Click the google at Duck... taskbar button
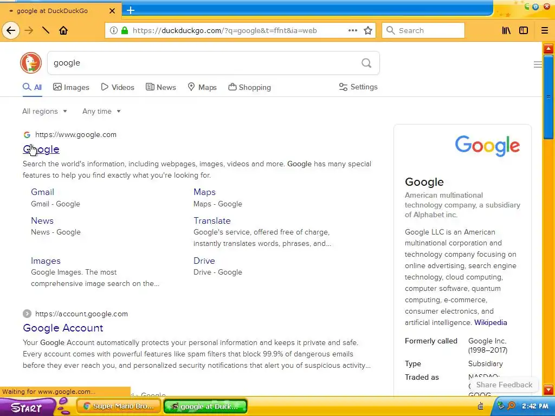The image size is (555, 416). (x=205, y=406)
